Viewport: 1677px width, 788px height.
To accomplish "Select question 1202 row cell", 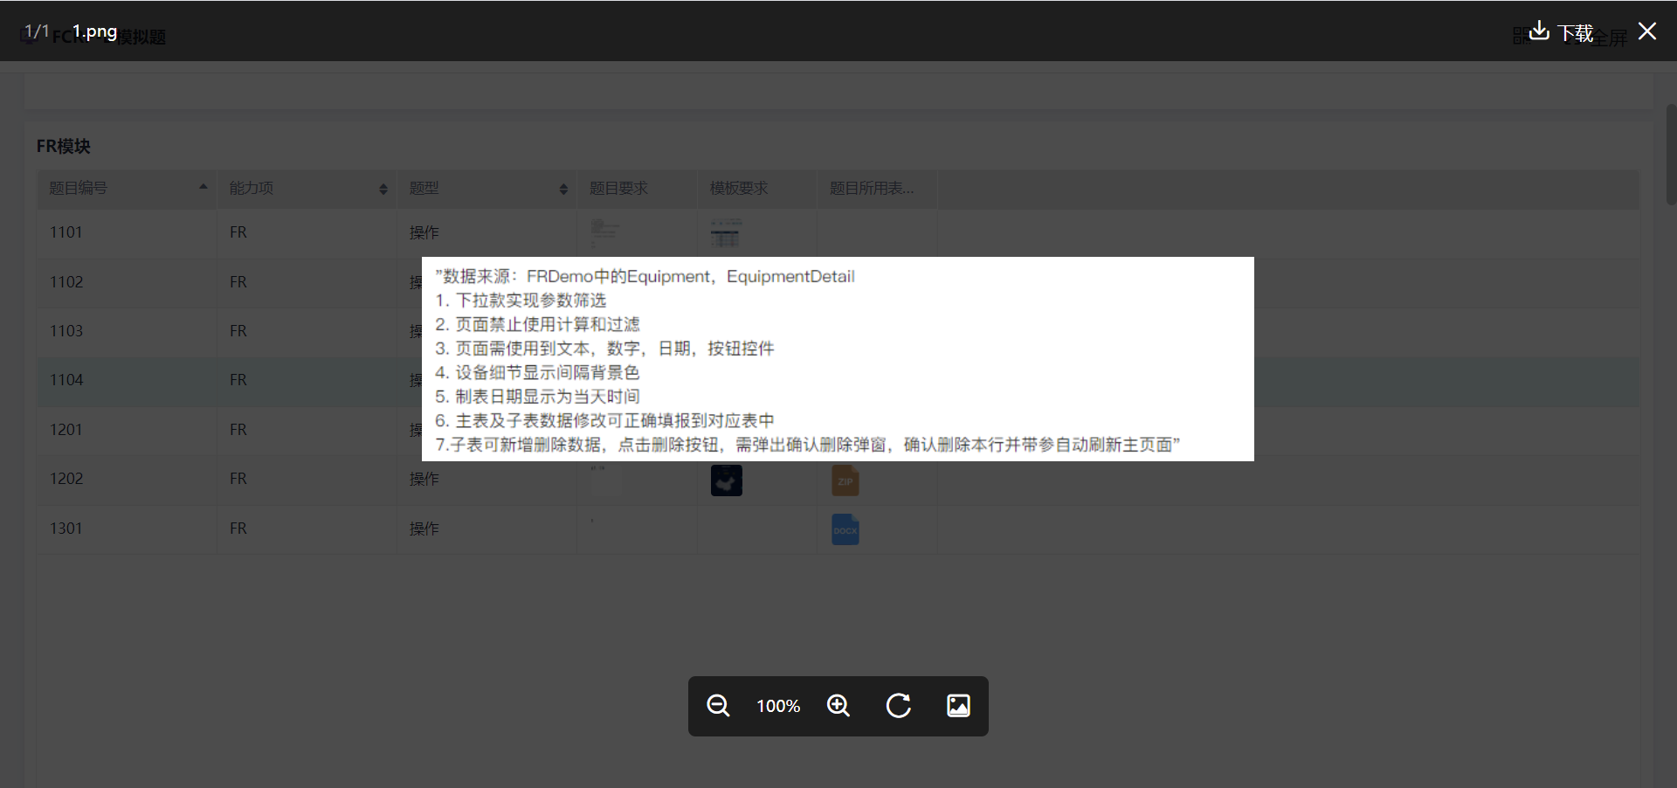I will pos(127,479).
